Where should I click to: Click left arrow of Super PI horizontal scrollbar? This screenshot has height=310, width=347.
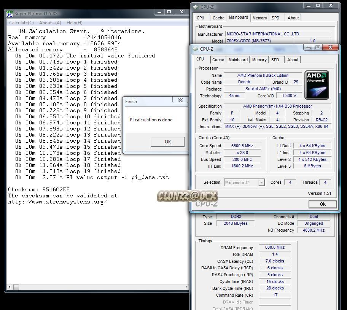pos(9,287)
